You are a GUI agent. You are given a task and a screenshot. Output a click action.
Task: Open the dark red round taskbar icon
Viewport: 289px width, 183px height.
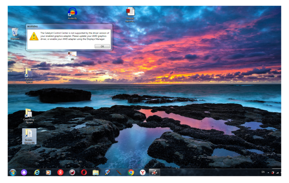[72, 173]
